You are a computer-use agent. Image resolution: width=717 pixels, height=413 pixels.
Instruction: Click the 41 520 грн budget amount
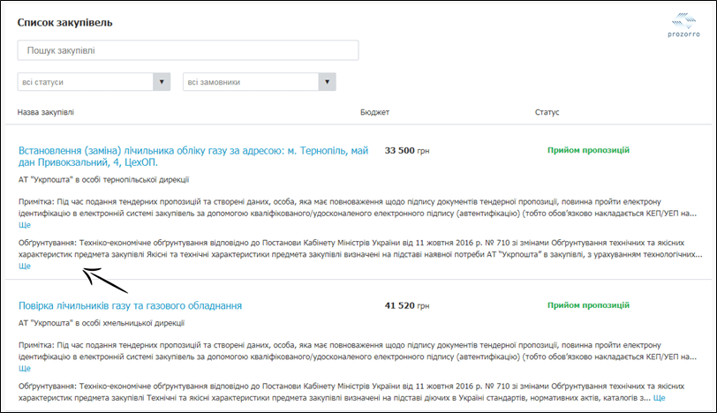407,305
